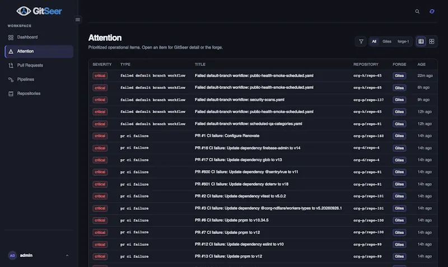Click Gitea badge on security-scans.yaml row
The width and height of the screenshot is (448, 267).
[399, 100]
